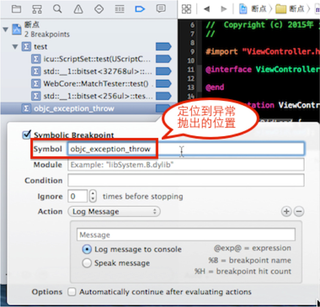The width and height of the screenshot is (320, 307).
Task: Open the Issue navigator warning icon
Action: (x=78, y=9)
